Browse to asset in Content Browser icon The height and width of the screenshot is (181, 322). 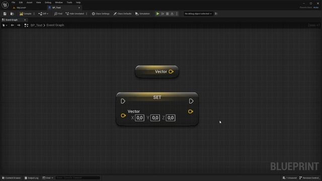[12, 14]
